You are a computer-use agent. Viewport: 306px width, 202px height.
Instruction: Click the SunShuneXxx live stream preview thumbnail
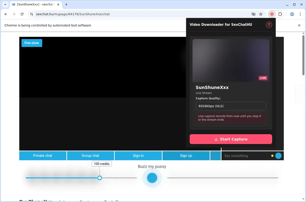click(x=231, y=60)
